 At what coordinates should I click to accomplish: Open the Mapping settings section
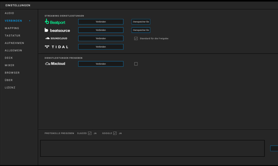pyautogui.click(x=12, y=28)
